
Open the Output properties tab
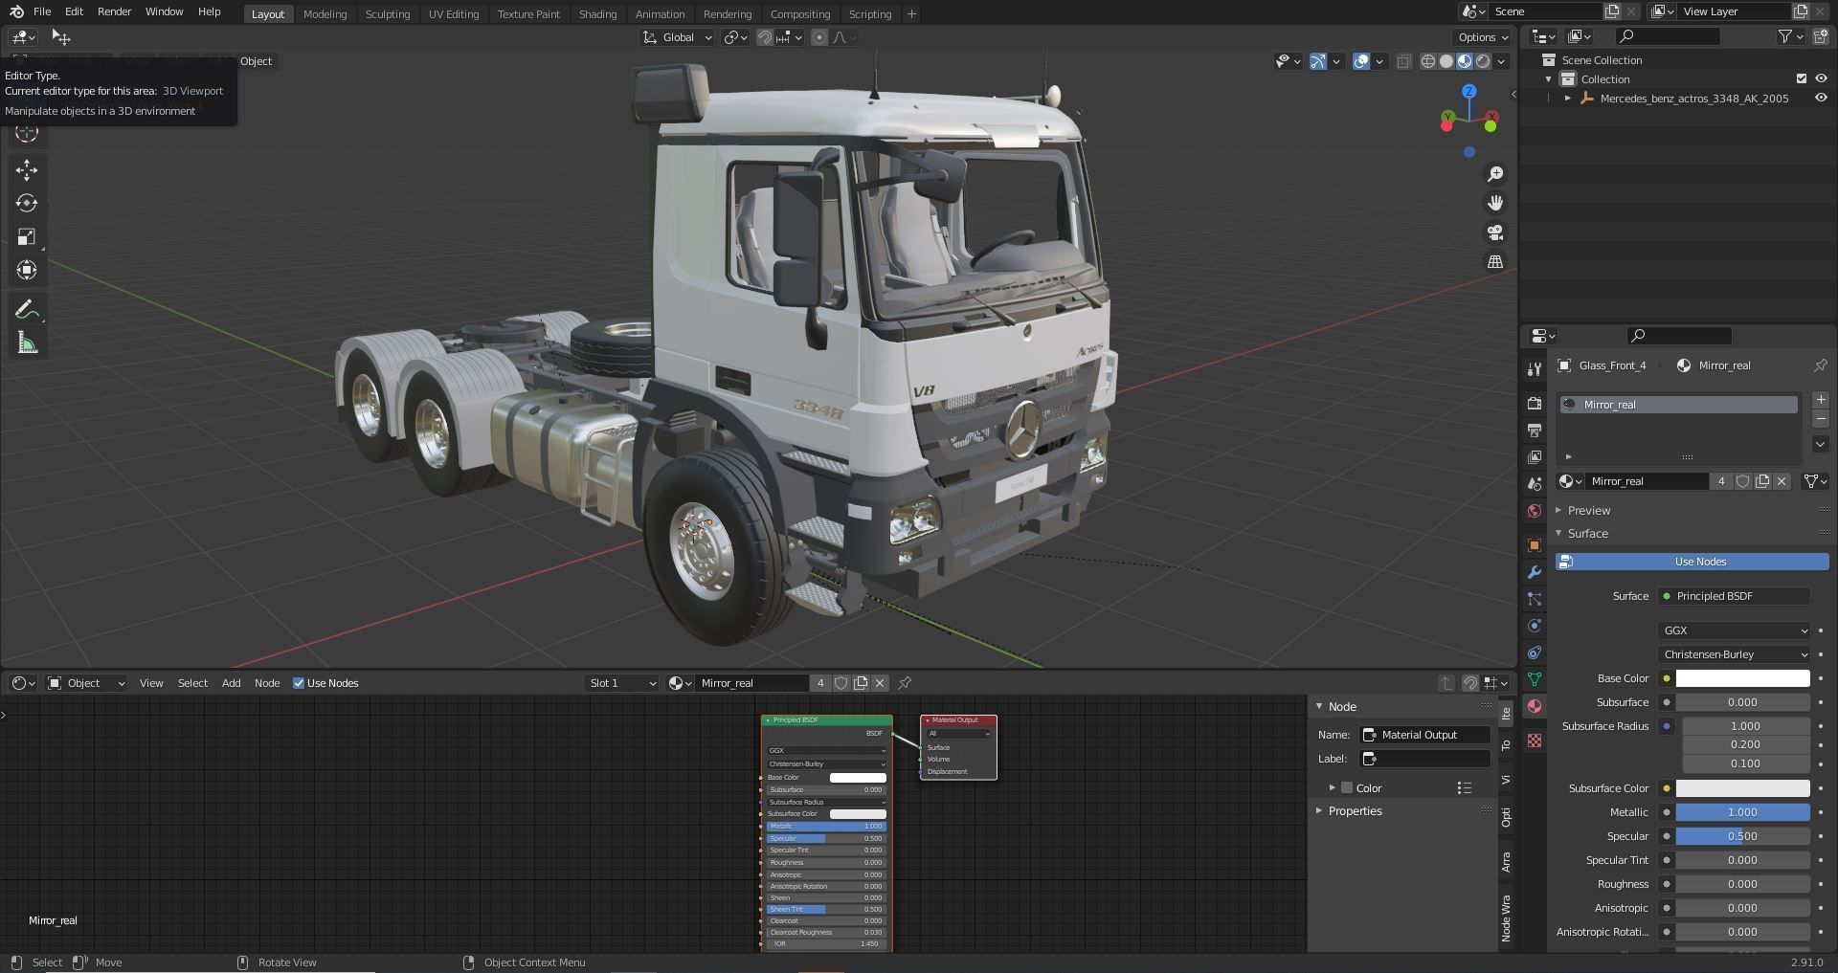(1535, 431)
